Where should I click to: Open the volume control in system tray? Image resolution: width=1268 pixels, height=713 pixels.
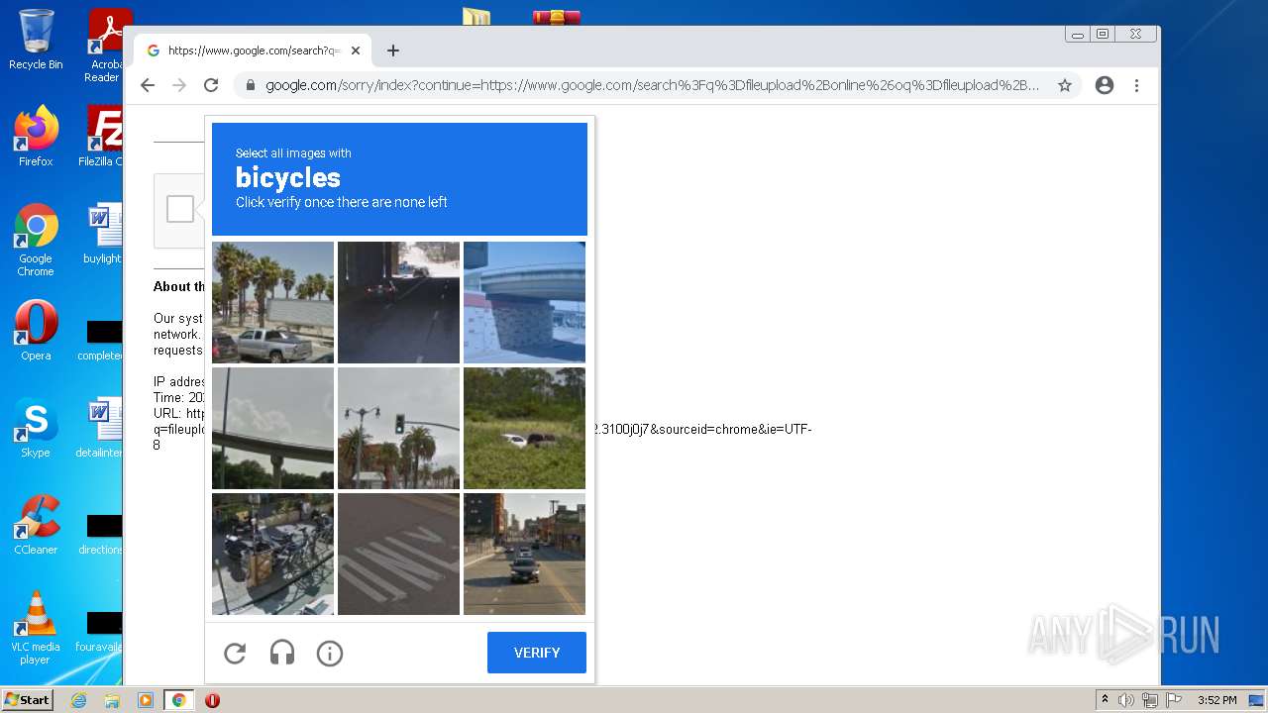coord(1126,700)
